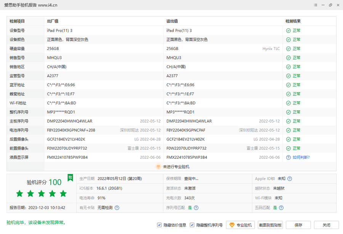Image resolution: width=343 pixels, height=234 pixels.
Task: Click the 截图到剪贴板 button
Action: click(270, 225)
